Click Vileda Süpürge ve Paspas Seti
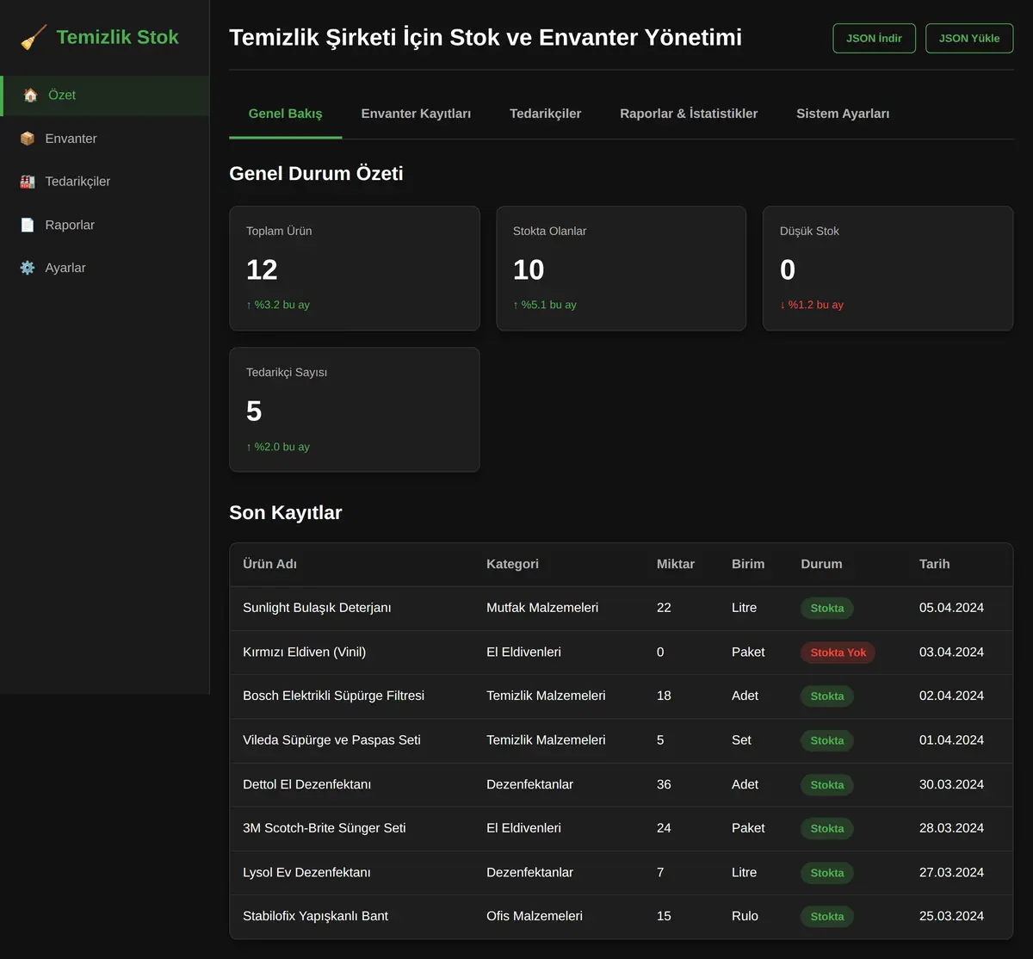This screenshot has height=959, width=1033. [331, 739]
